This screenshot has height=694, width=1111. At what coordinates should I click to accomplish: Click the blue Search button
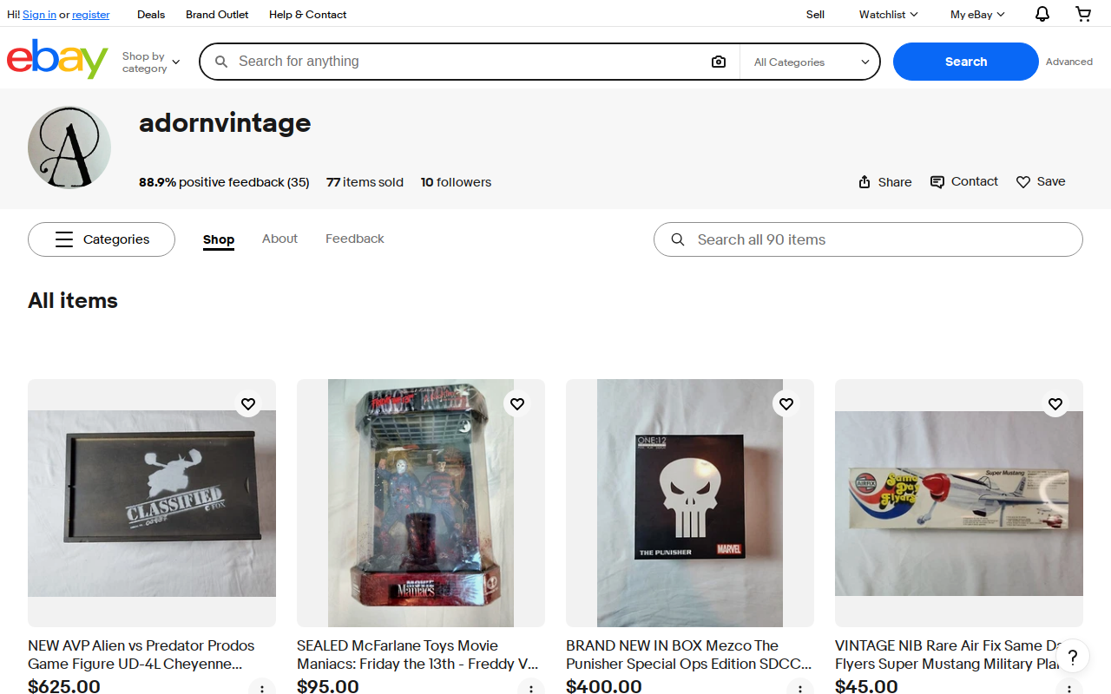click(966, 62)
